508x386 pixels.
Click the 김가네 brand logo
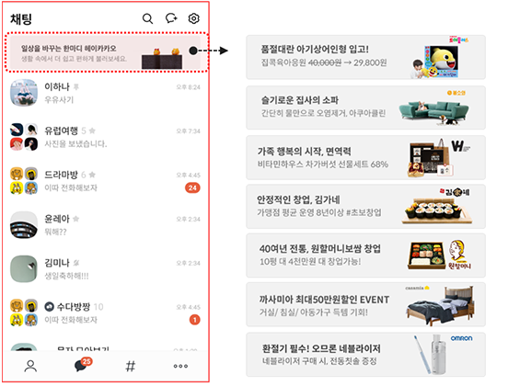click(455, 192)
